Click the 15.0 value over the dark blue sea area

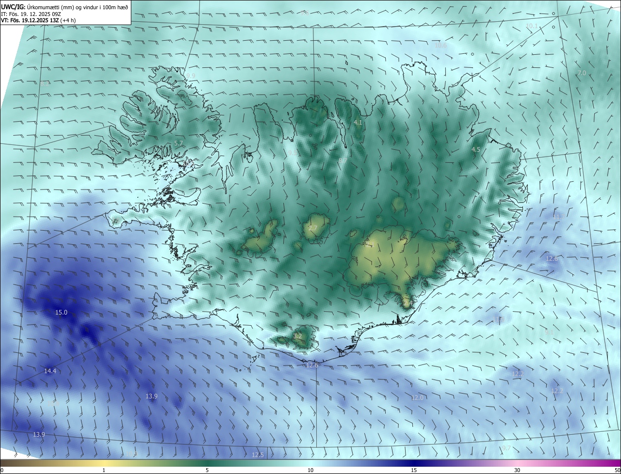[x=61, y=313]
